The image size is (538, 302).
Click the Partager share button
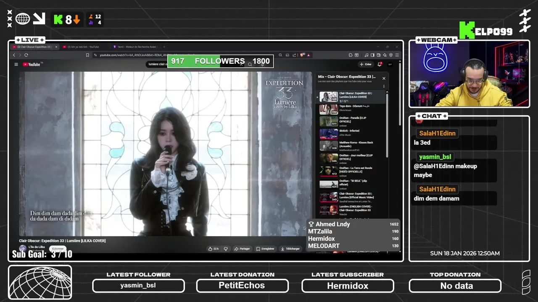pos(242,249)
